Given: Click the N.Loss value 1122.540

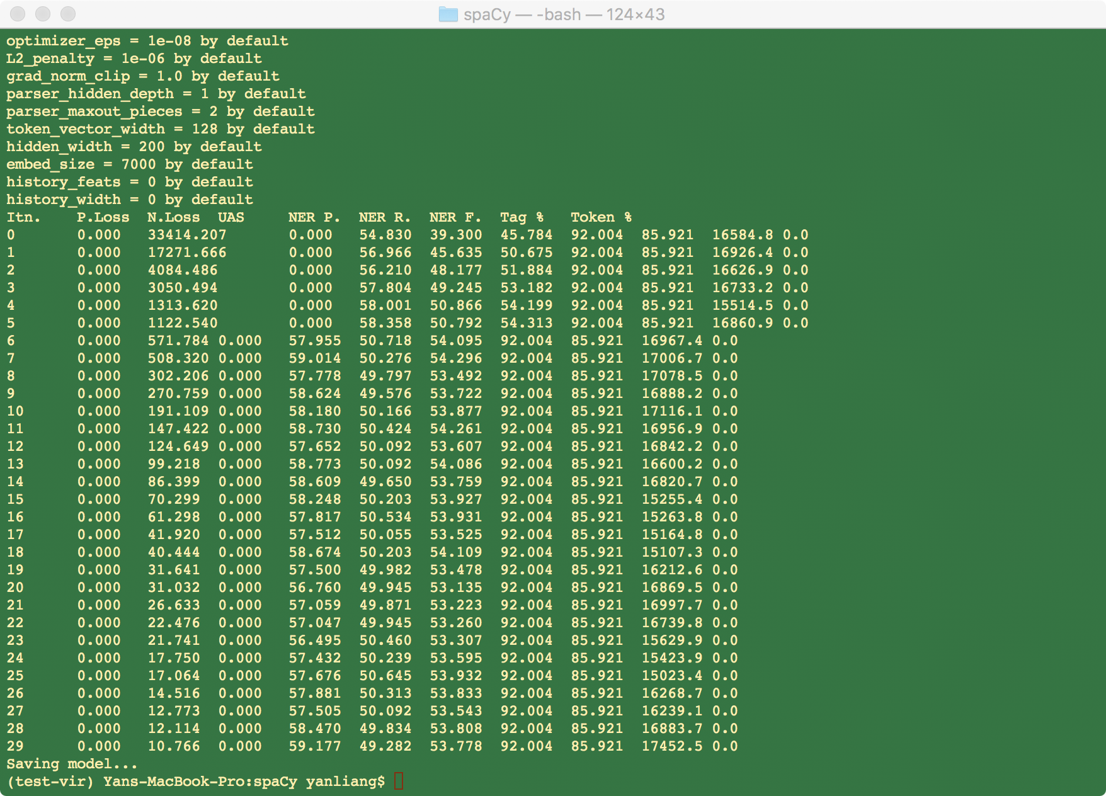Looking at the screenshot, I should pyautogui.click(x=183, y=323).
